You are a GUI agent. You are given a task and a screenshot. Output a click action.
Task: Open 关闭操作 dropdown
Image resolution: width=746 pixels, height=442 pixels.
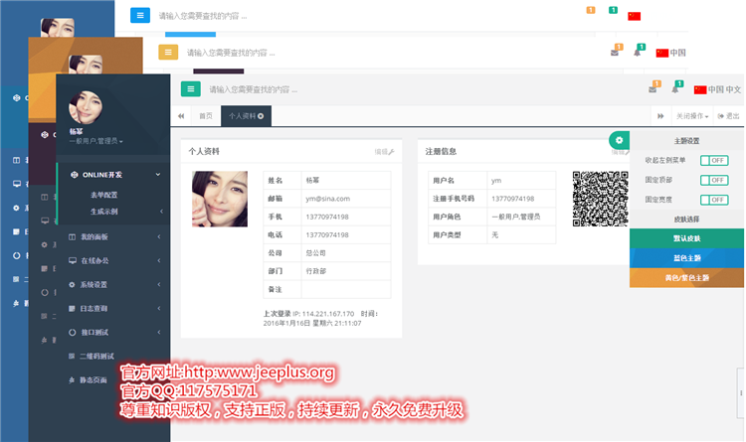pyautogui.click(x=692, y=116)
